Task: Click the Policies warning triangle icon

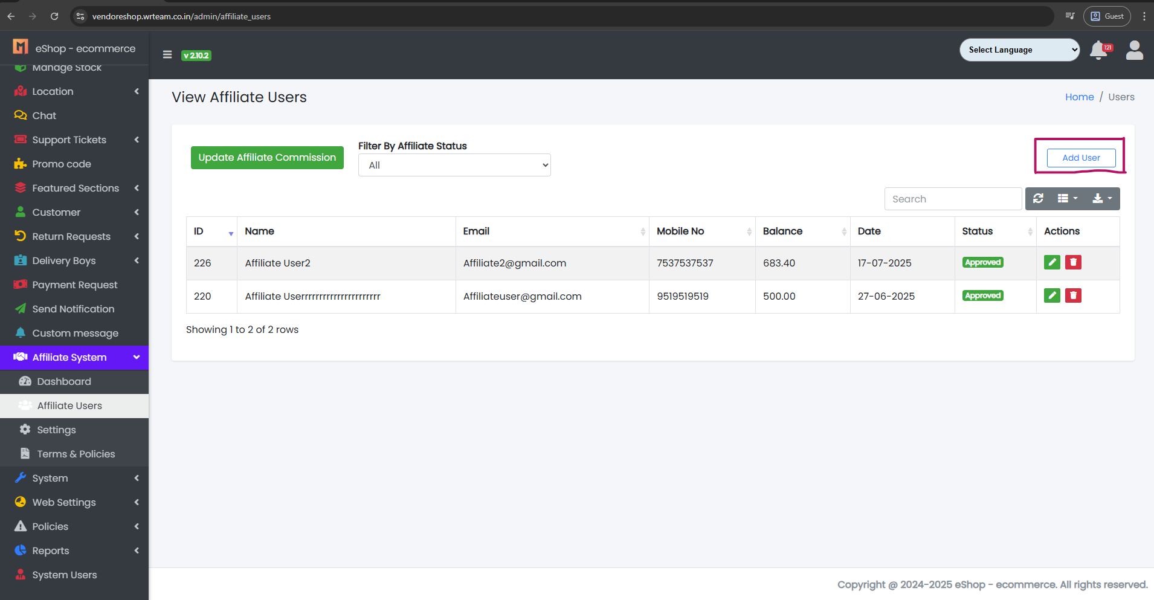Action: pos(21,526)
